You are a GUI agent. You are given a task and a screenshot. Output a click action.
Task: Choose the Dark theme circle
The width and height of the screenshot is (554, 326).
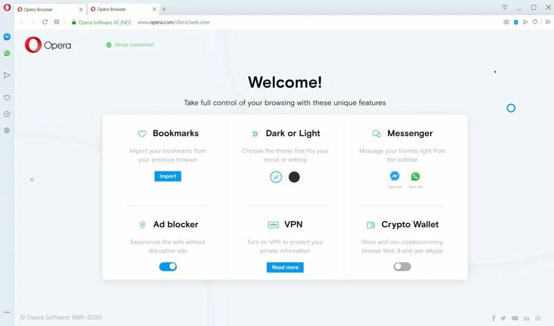(x=294, y=177)
